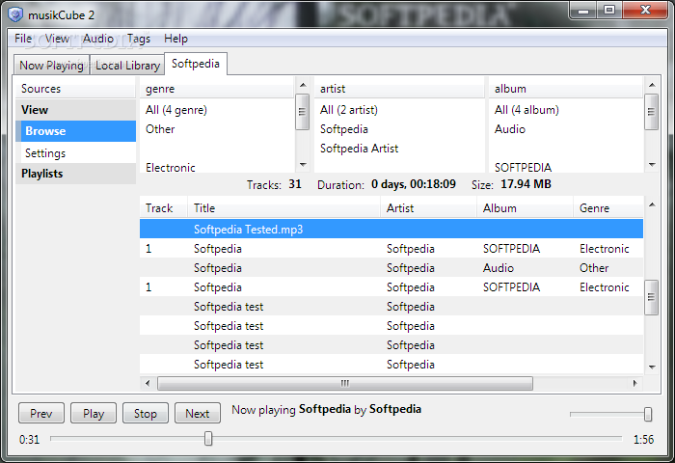
Task: Open the Help menu
Action: pos(175,39)
